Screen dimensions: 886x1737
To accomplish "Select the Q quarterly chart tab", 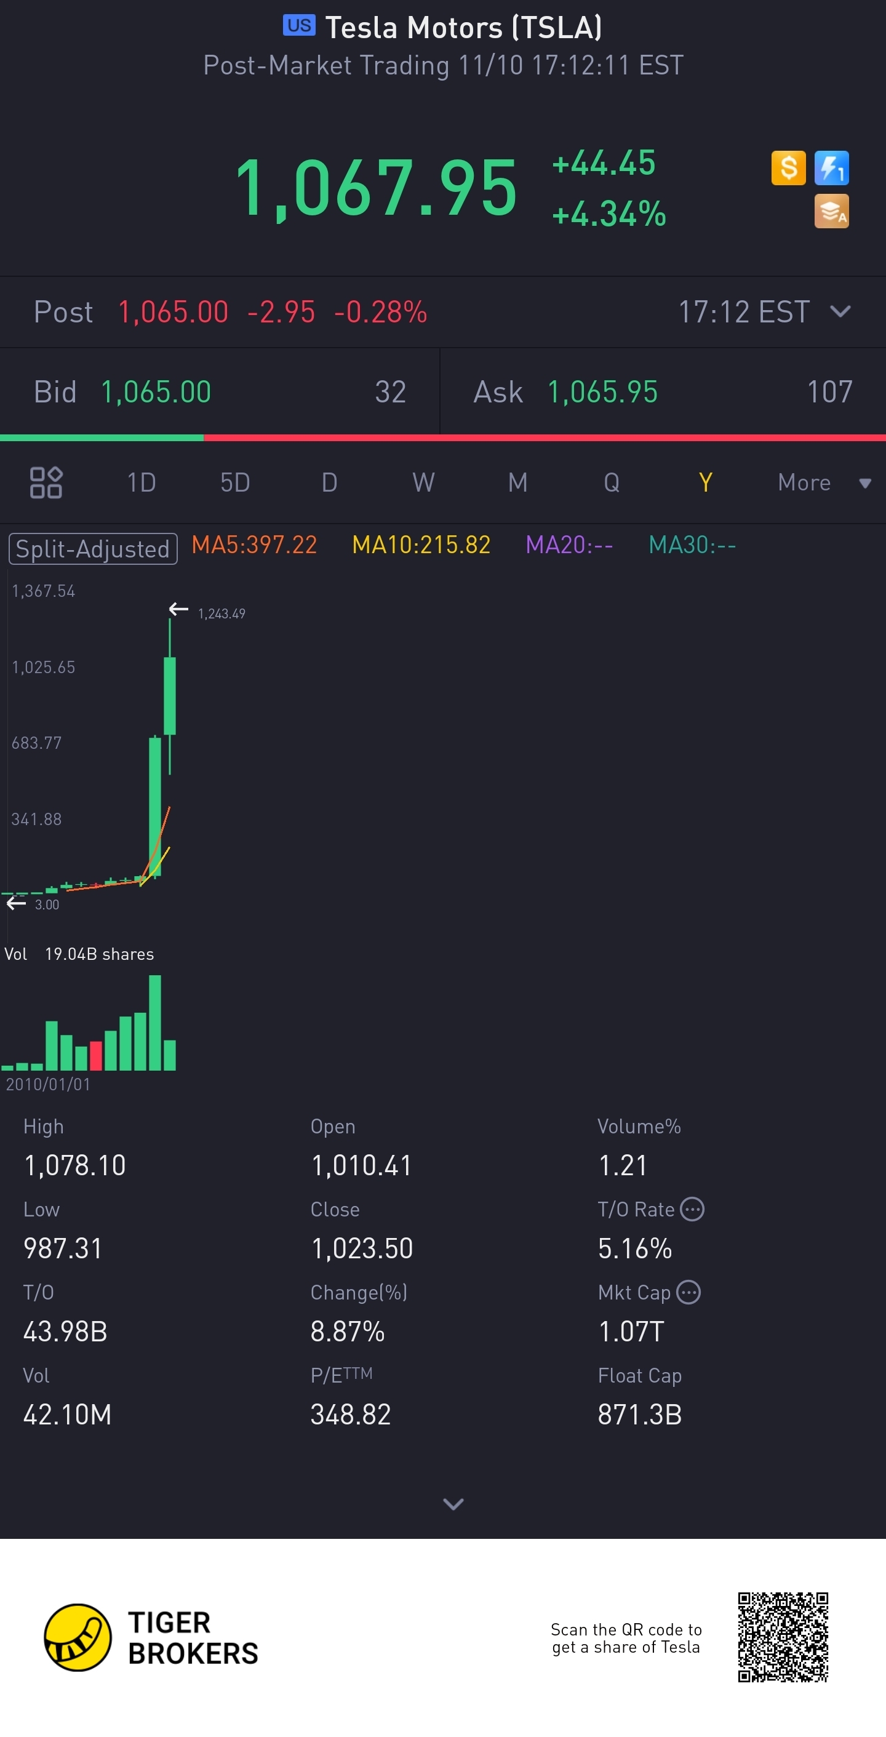I will pyautogui.click(x=612, y=483).
